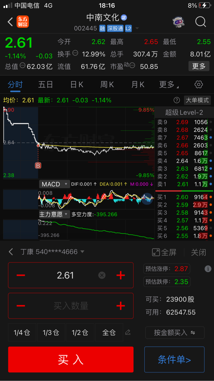Switch to 周K chart tab

(x=107, y=85)
